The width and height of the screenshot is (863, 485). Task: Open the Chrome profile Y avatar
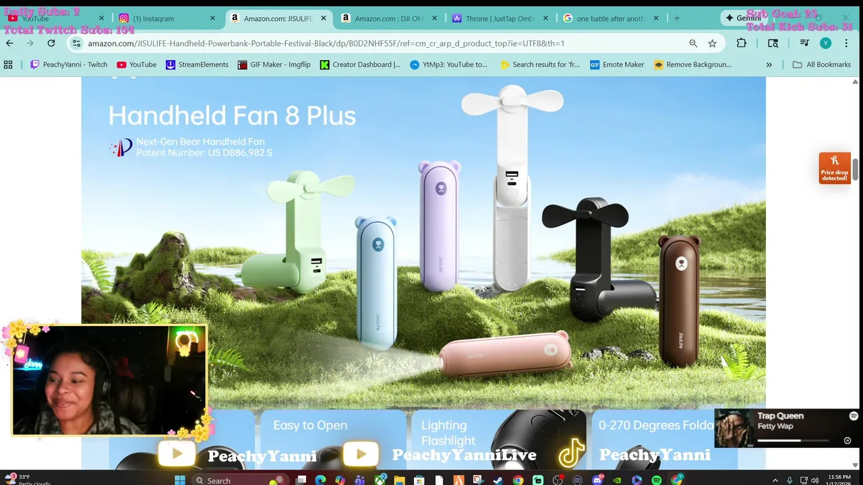click(825, 43)
